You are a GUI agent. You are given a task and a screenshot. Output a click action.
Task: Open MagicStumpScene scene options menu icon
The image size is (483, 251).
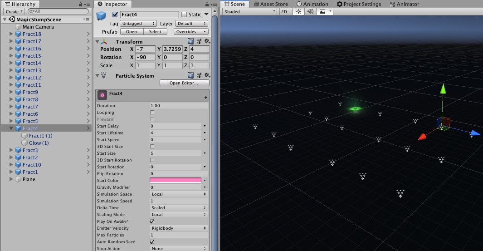(86, 19)
